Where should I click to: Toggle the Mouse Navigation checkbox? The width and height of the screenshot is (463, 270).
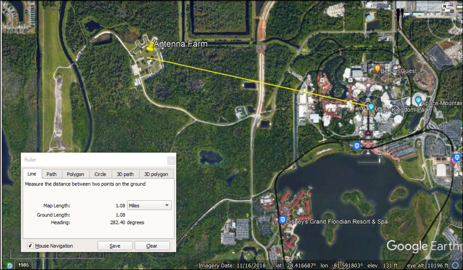point(30,246)
